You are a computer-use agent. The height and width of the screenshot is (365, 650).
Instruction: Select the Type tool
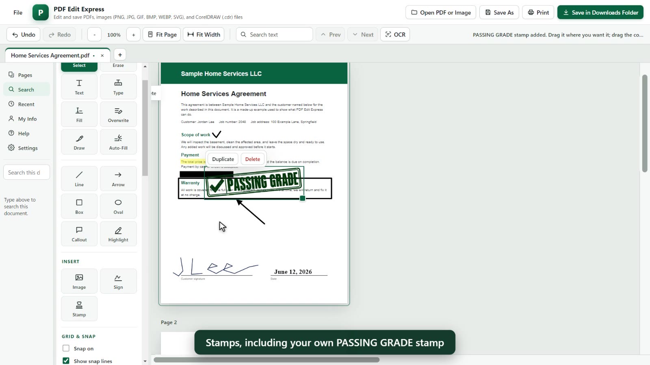pos(118,86)
